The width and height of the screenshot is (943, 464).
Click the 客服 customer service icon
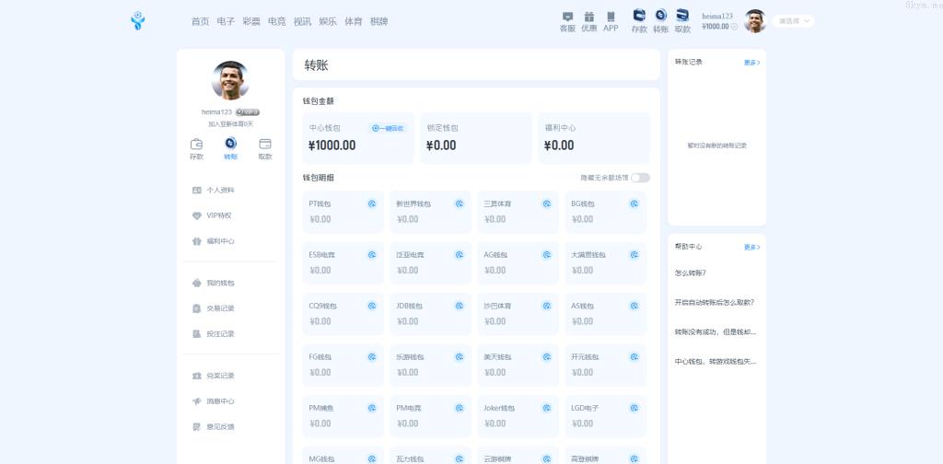(x=567, y=17)
